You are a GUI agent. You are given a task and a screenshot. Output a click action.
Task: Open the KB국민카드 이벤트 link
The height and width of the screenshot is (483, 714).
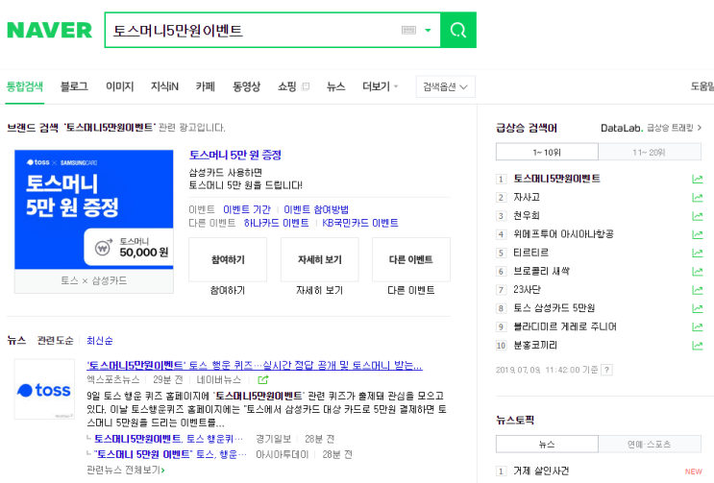pyautogui.click(x=360, y=223)
